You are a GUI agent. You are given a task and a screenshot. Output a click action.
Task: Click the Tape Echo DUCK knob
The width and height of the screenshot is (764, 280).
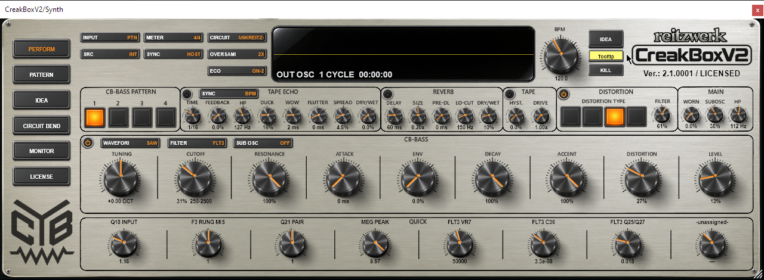click(267, 115)
